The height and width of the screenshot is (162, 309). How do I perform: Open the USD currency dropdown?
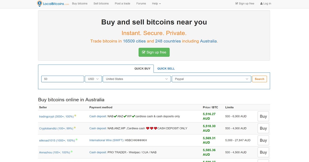[x=93, y=79]
